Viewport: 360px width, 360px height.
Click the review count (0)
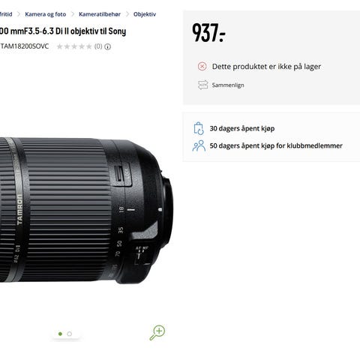tap(98, 46)
